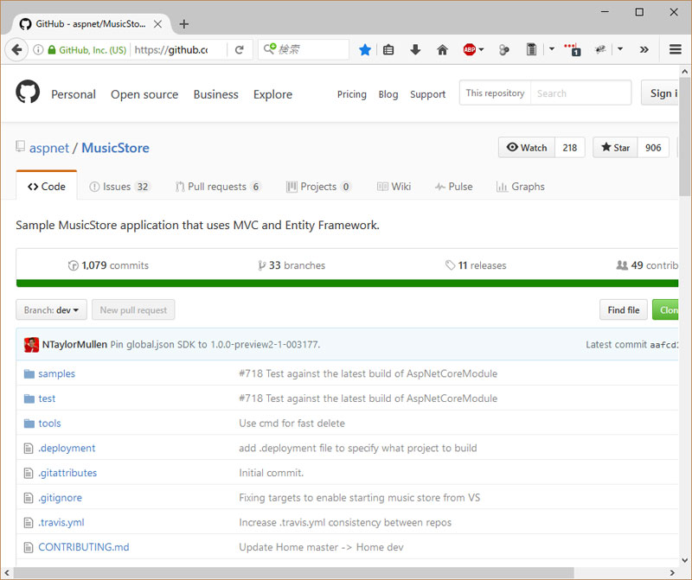Viewport: 692px width, 580px height.
Task: Open the MusicStore repository link
Action: [x=115, y=148]
